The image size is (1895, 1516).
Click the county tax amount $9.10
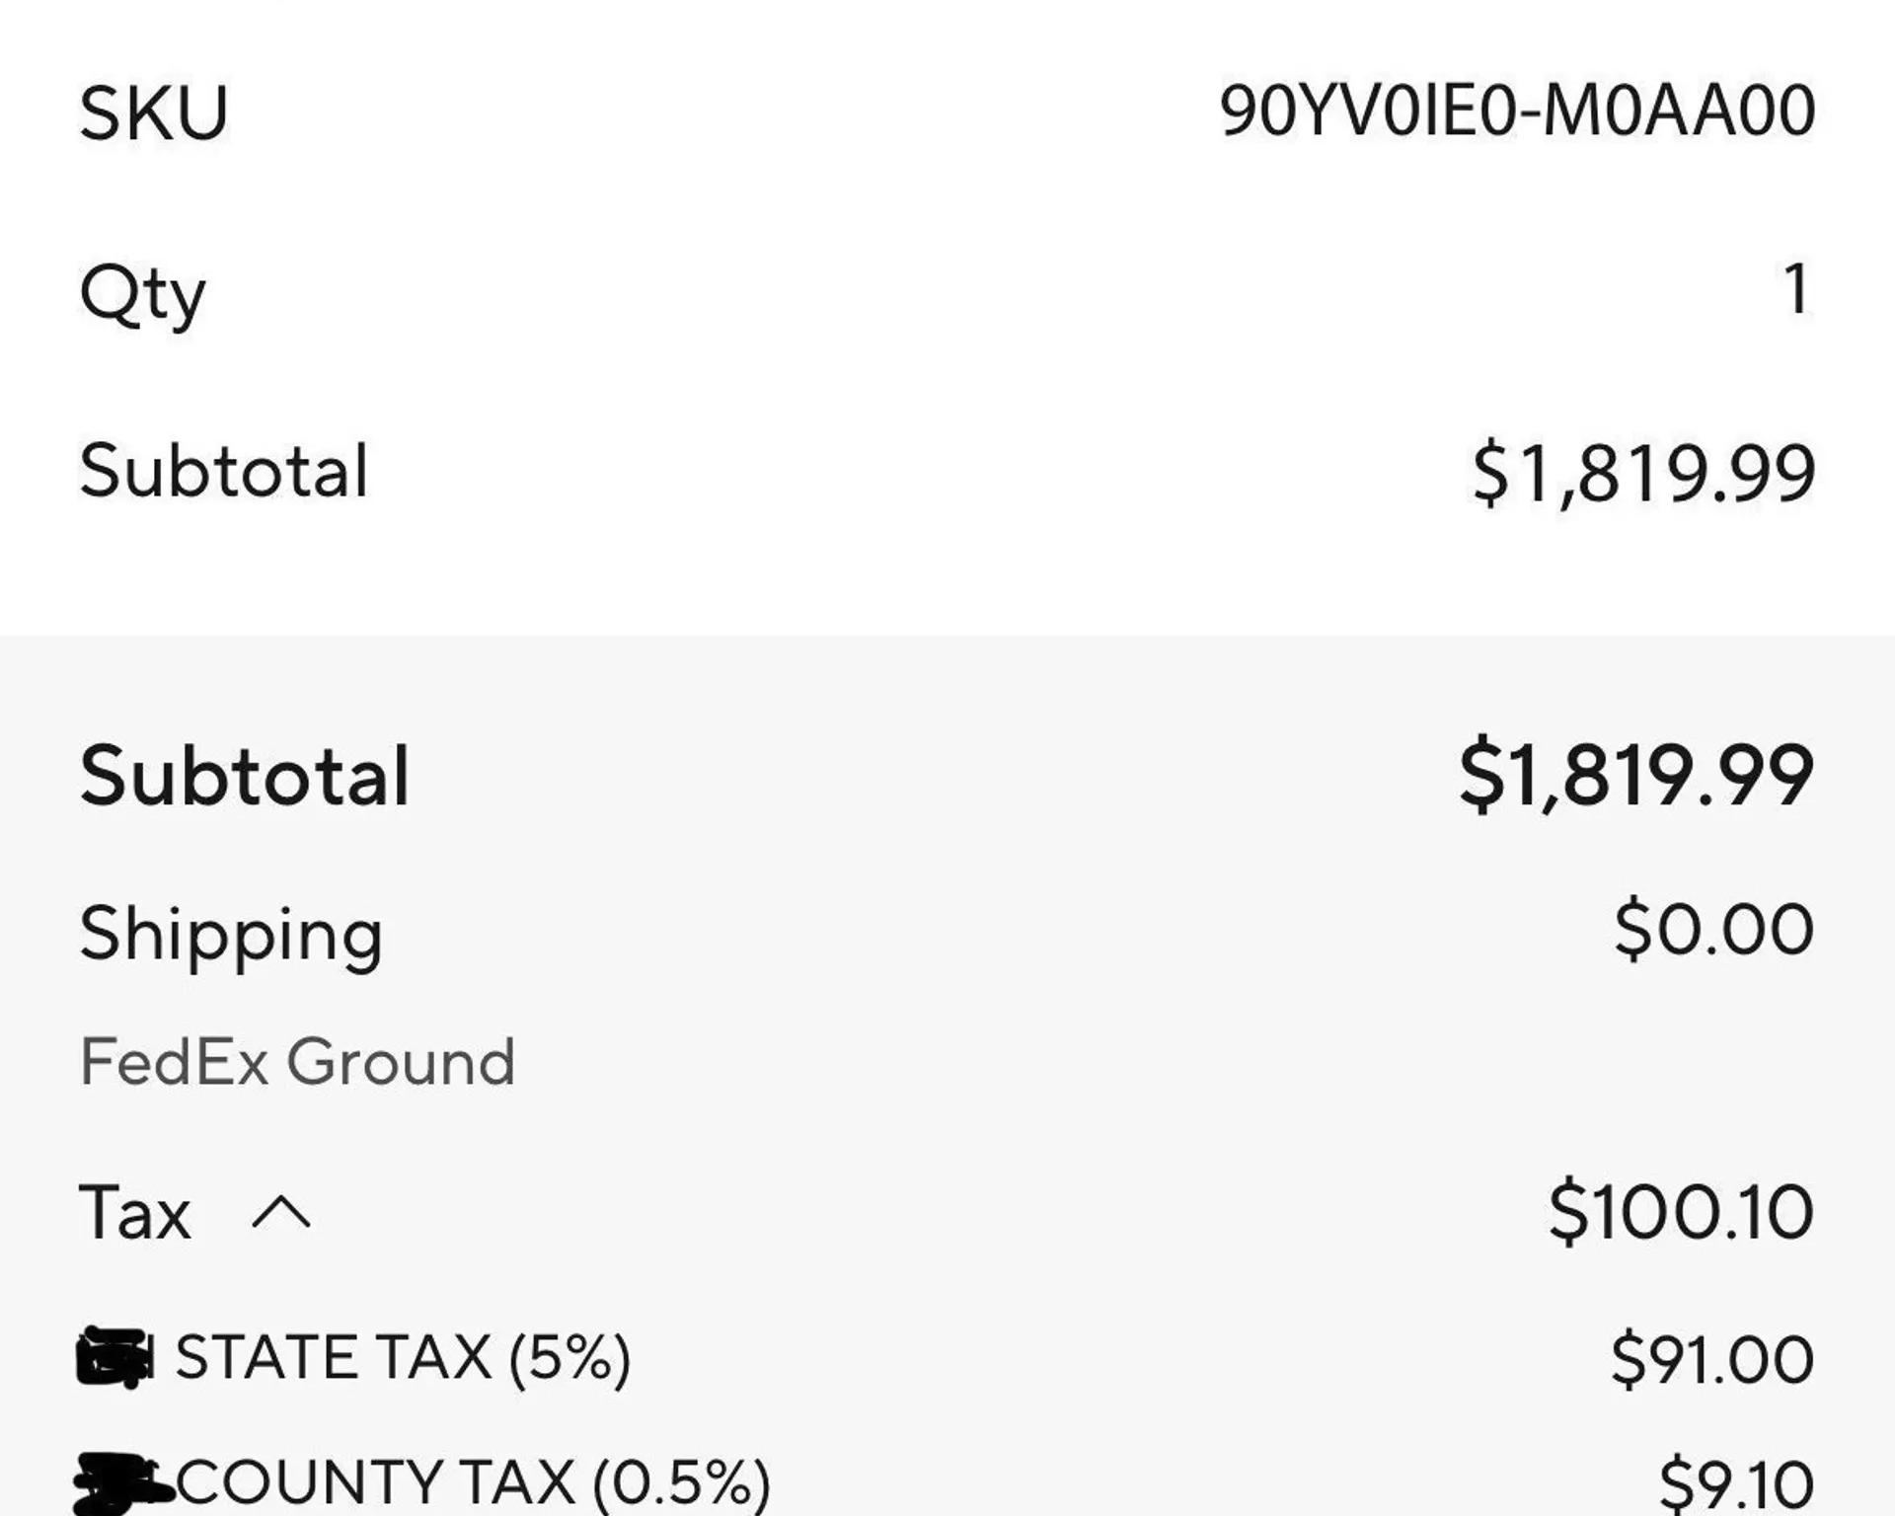1736,1483
